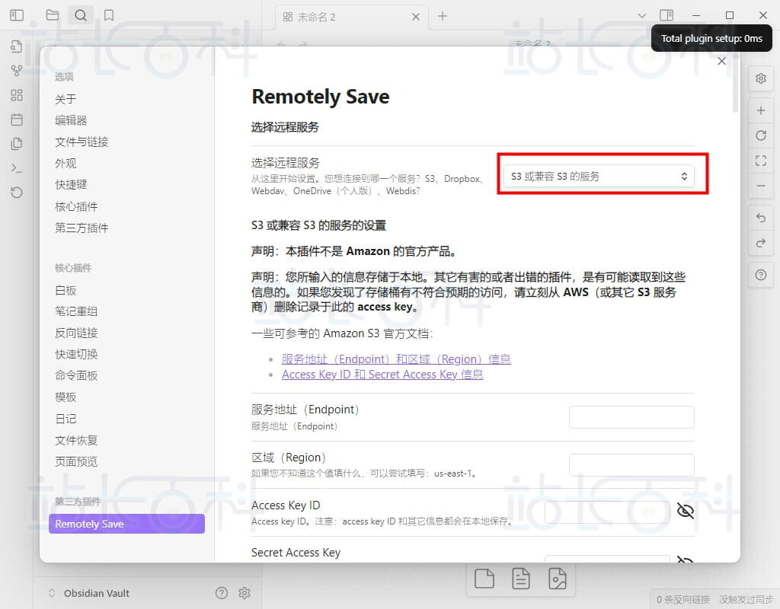Expand the tab list chevron
This screenshot has height=609, width=780.
pos(641,16)
